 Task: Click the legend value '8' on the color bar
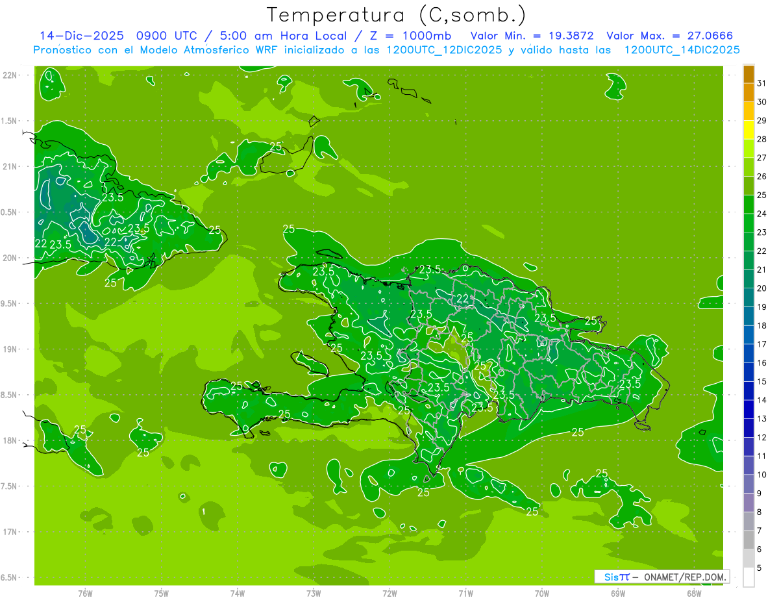click(760, 512)
